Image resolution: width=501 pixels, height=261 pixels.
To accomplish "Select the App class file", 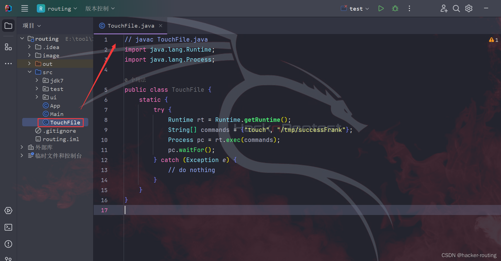I will [x=52, y=106].
